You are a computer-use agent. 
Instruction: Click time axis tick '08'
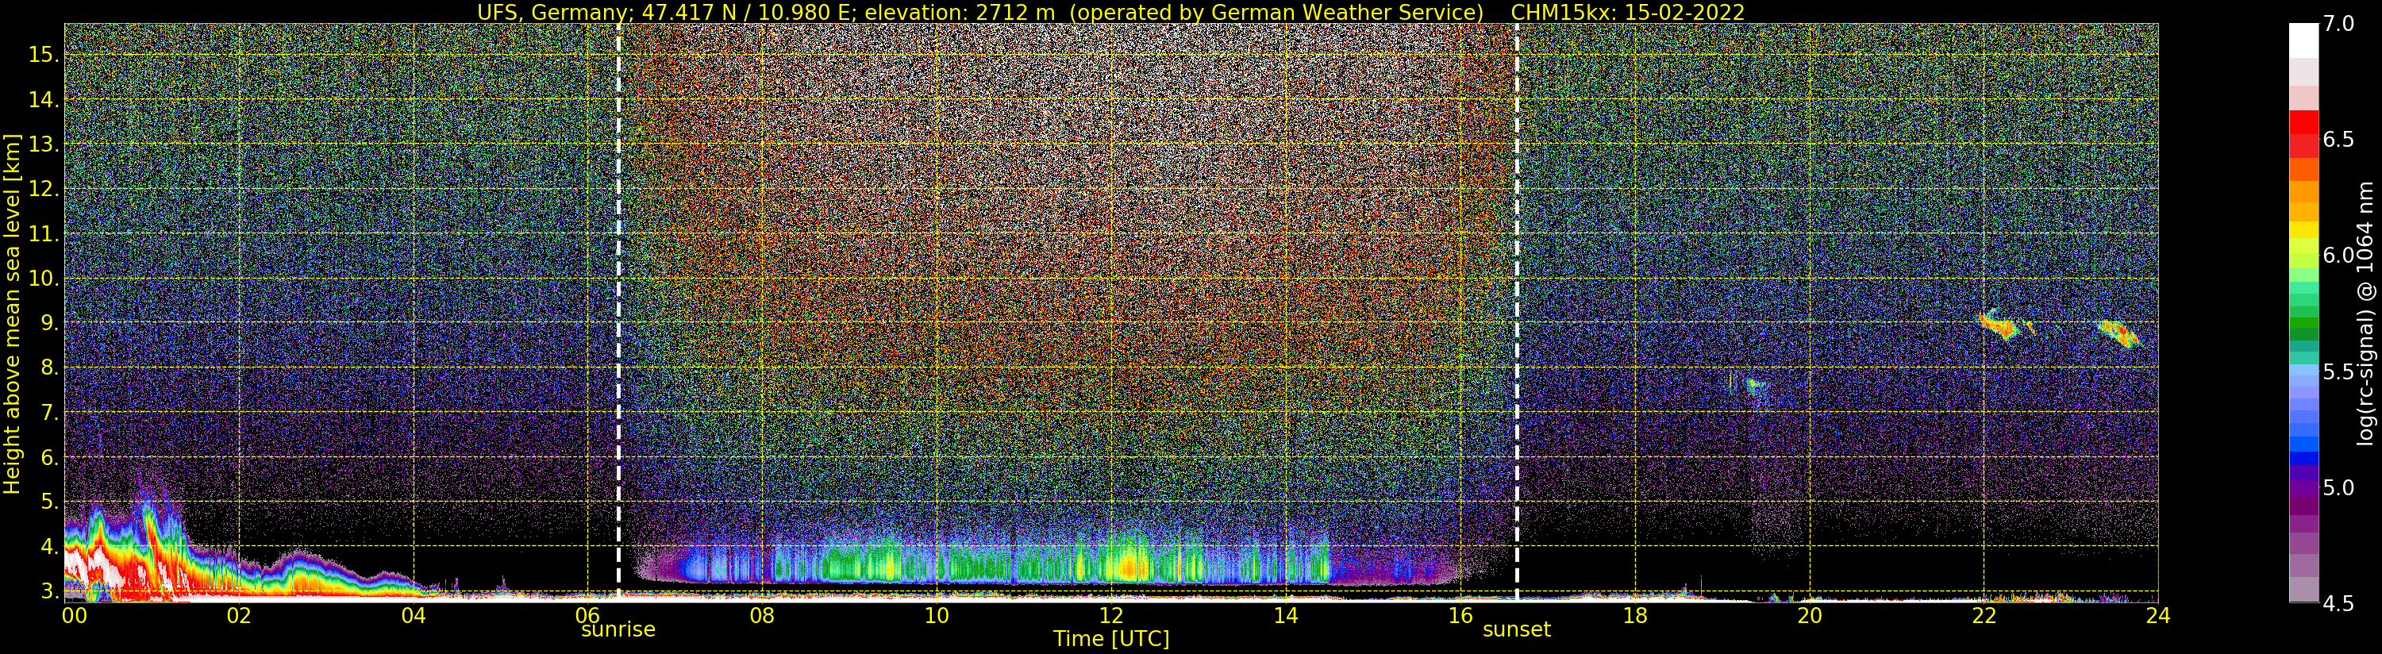point(762,615)
